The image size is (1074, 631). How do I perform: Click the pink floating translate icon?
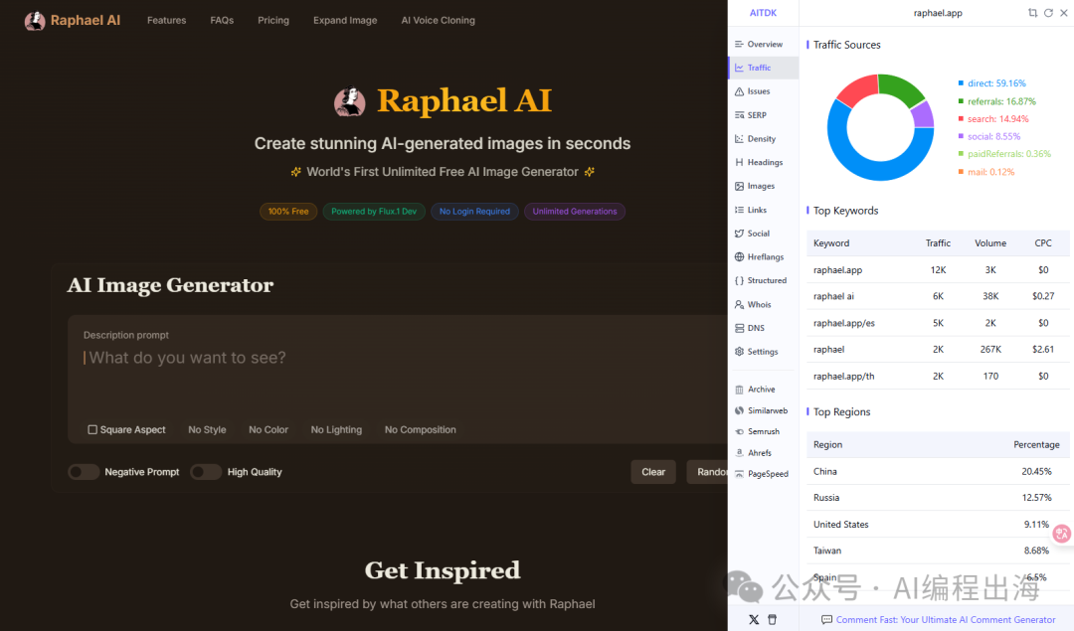point(1061,534)
